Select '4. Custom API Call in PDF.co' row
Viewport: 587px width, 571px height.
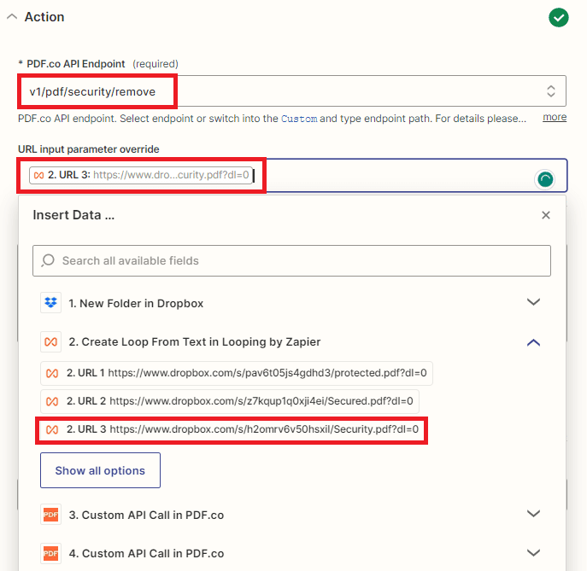(x=291, y=553)
